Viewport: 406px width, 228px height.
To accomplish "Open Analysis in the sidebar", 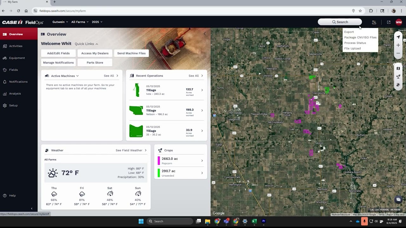I will pos(19,93).
